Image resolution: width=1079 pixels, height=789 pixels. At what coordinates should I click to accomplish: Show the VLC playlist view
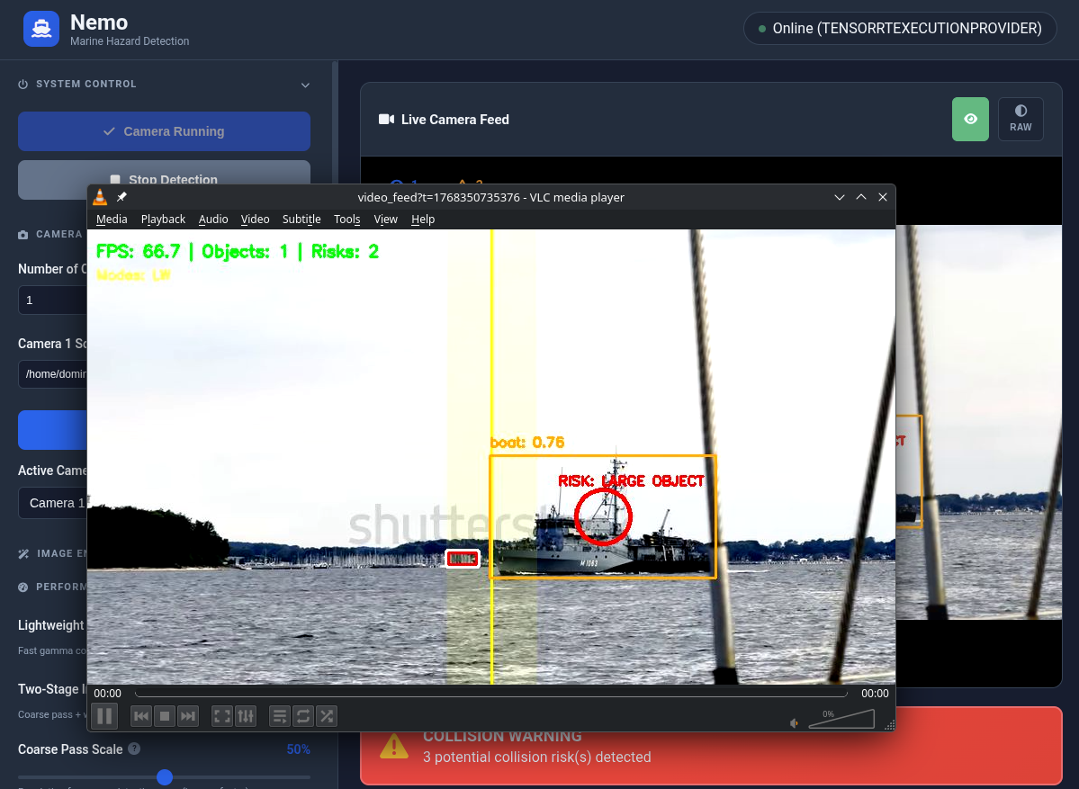[x=280, y=716]
